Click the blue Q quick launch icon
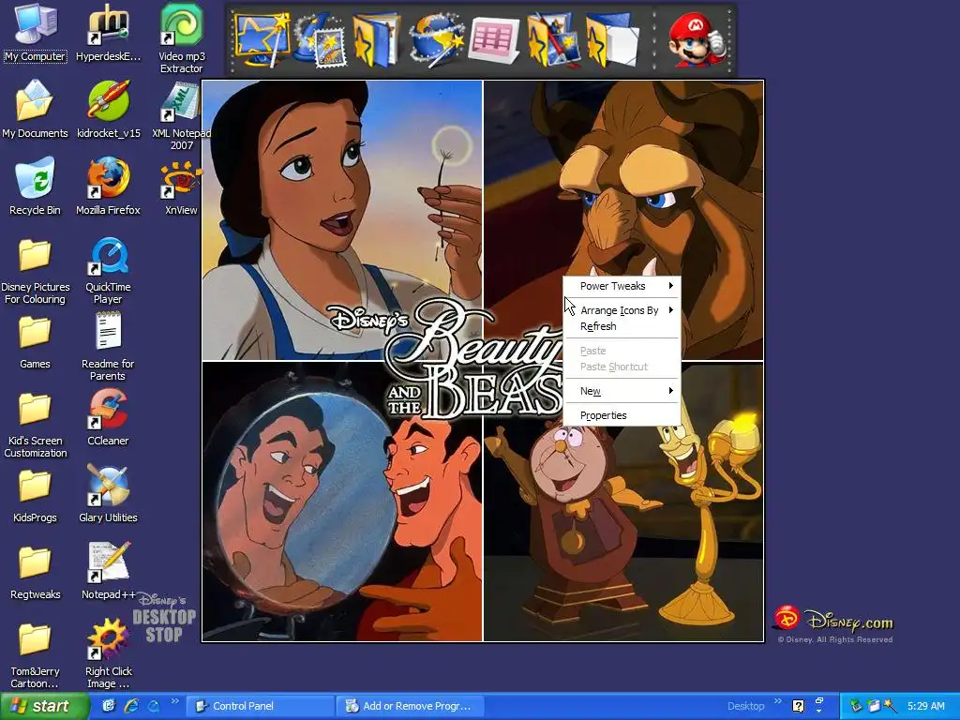The width and height of the screenshot is (960, 720). pyautogui.click(x=154, y=706)
